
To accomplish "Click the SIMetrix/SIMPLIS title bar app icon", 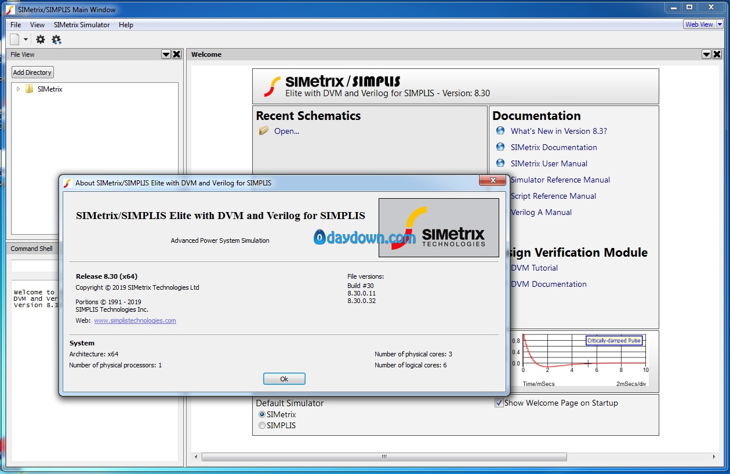I will pos(9,9).
